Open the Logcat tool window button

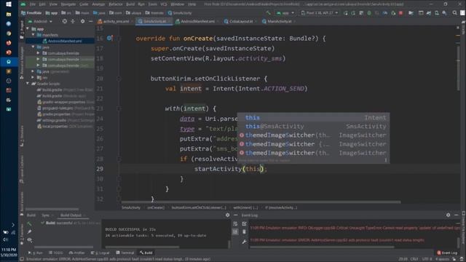[100, 253]
